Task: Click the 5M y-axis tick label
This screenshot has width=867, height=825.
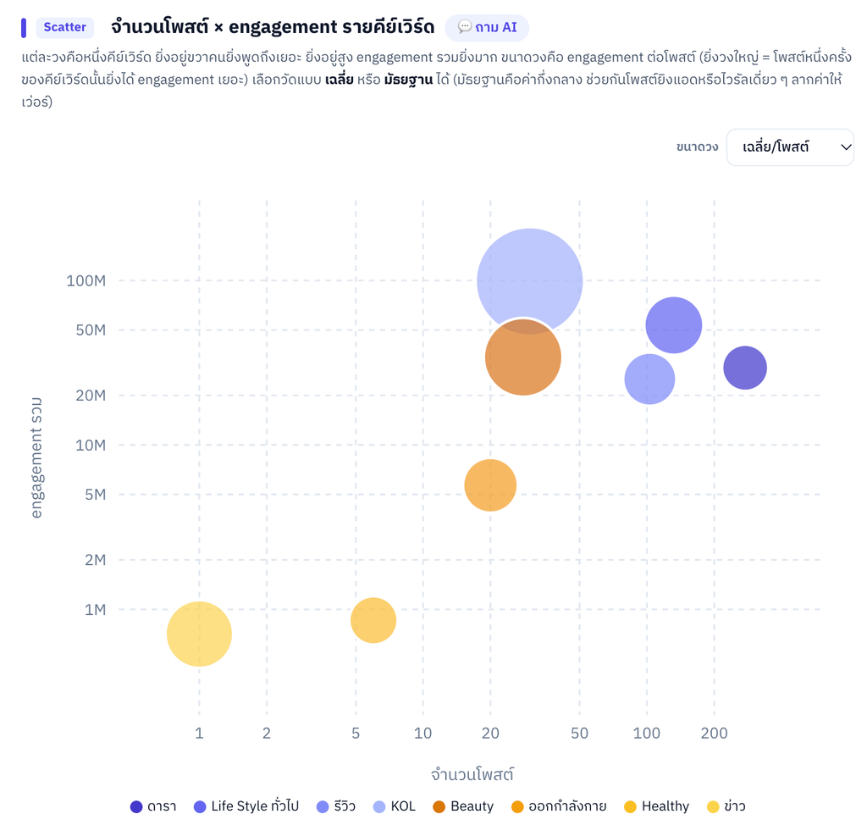Action: 95,495
